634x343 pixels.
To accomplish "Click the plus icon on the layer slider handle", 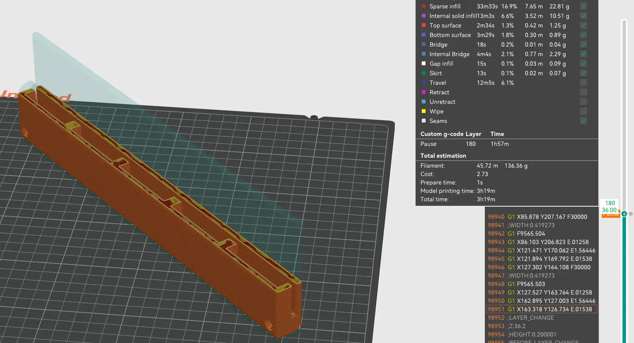I will [x=624, y=214].
